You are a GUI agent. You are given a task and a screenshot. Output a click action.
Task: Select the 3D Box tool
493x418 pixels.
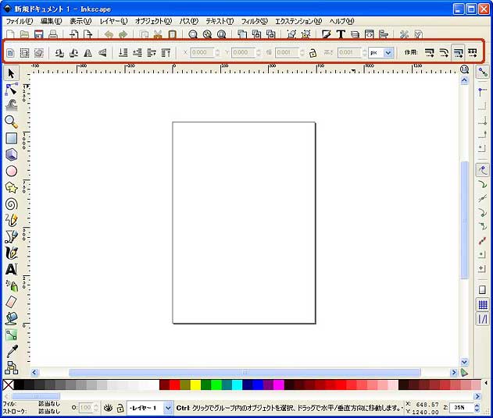click(11, 154)
